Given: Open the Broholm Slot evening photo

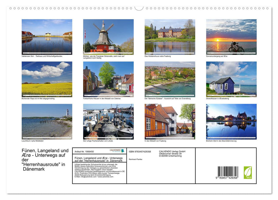Looking at the screenshot, I should (231, 121).
